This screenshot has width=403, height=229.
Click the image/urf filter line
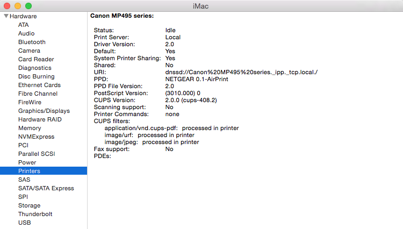149,135
